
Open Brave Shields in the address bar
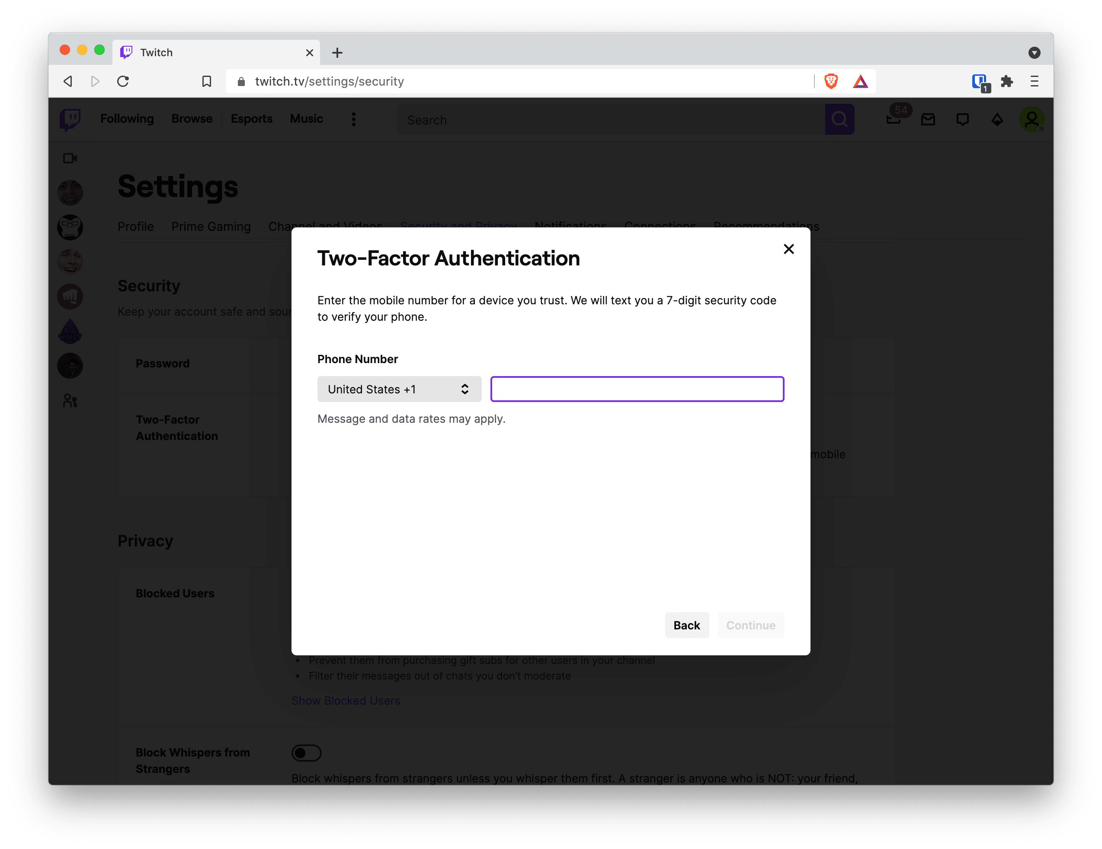click(x=831, y=81)
